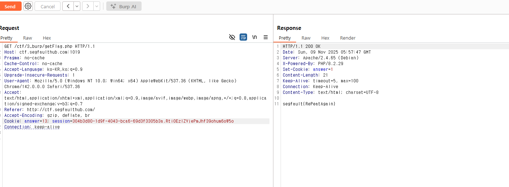Image resolution: width=509 pixels, height=187 pixels.
Task: Click the orange Send button
Action: click(10, 6)
